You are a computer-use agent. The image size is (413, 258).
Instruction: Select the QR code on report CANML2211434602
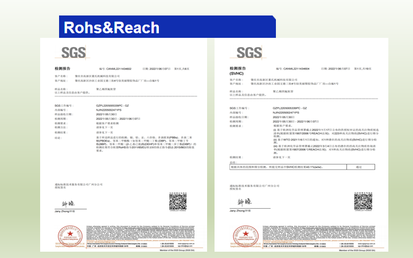(x=178, y=202)
